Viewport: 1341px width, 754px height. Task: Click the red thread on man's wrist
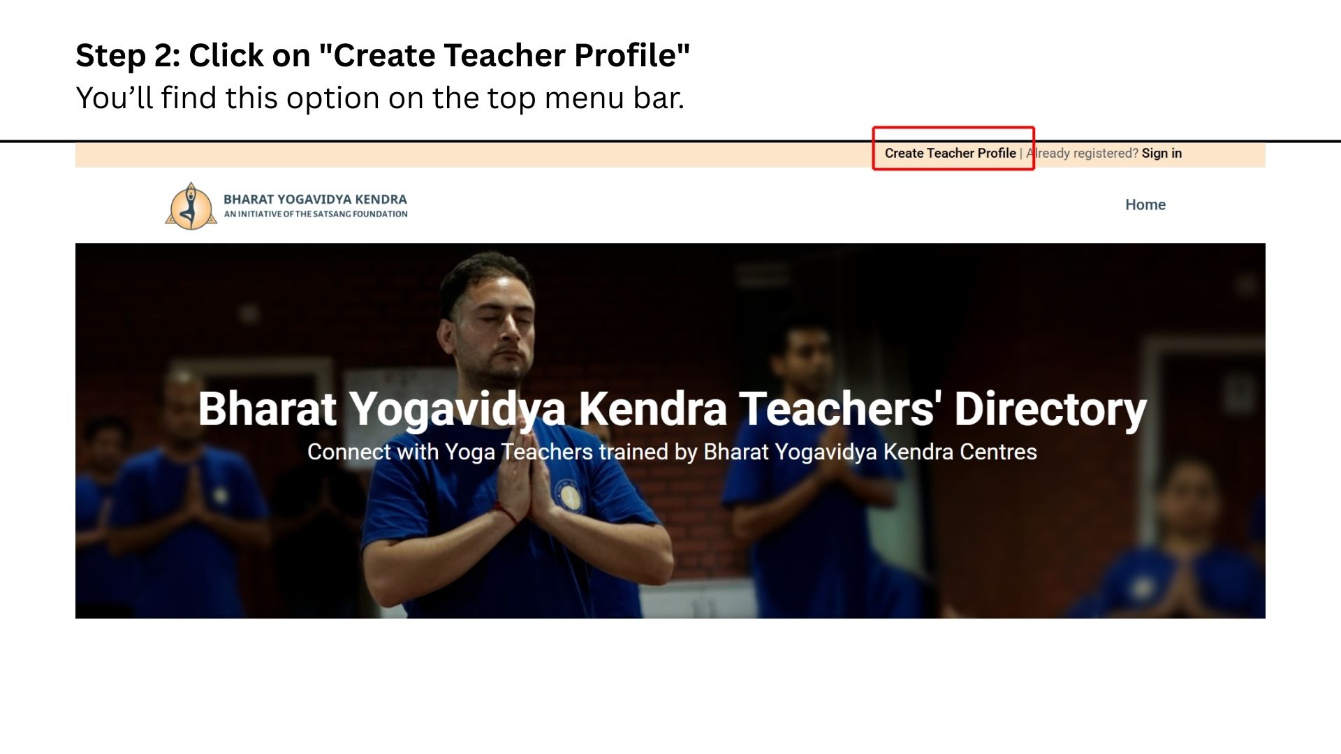(x=508, y=513)
